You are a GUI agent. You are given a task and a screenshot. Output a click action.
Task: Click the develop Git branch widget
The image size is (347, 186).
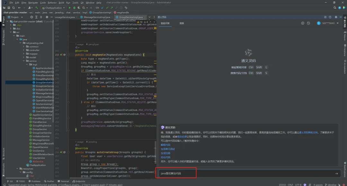(x=331, y=185)
